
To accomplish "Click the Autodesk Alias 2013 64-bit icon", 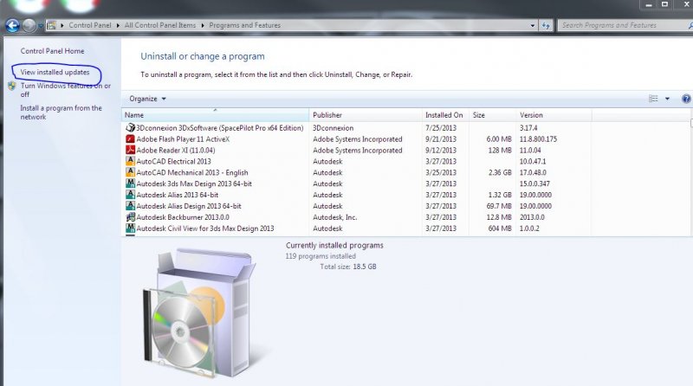I will coord(130,195).
